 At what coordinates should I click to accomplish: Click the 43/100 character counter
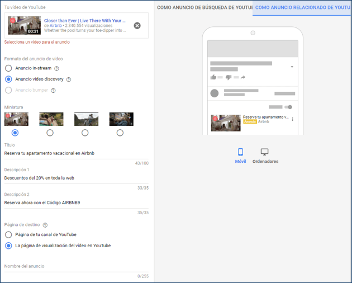142,163
